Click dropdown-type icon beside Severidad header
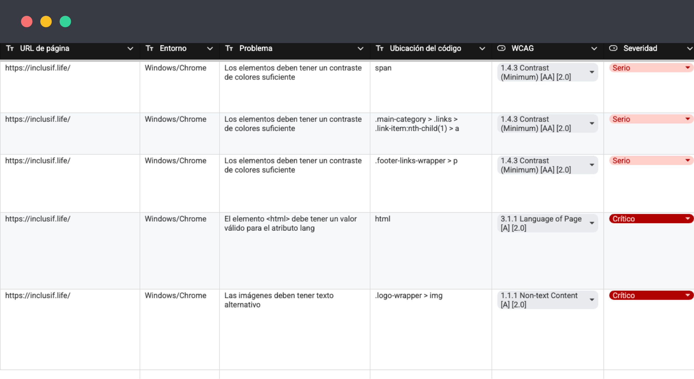The height and width of the screenshot is (379, 694). click(613, 49)
